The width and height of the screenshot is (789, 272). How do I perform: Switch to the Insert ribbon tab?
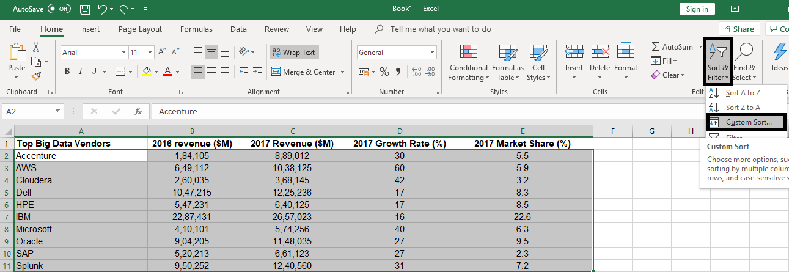(90, 29)
